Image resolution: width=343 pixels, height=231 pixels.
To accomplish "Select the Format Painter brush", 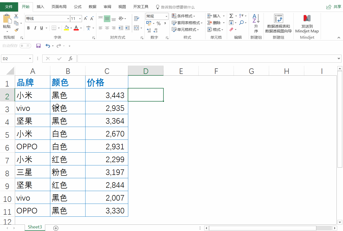I will click(16, 30).
